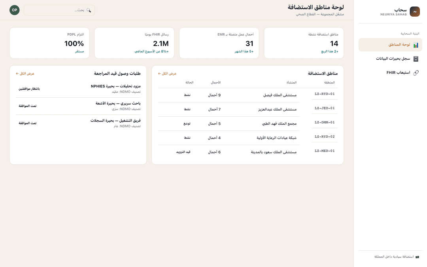Open سجل بحيرات البيانات from sidebar
427x267 pixels.
click(x=390, y=59)
